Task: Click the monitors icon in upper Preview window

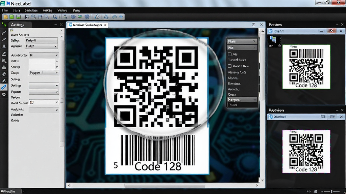Action: coord(273,40)
